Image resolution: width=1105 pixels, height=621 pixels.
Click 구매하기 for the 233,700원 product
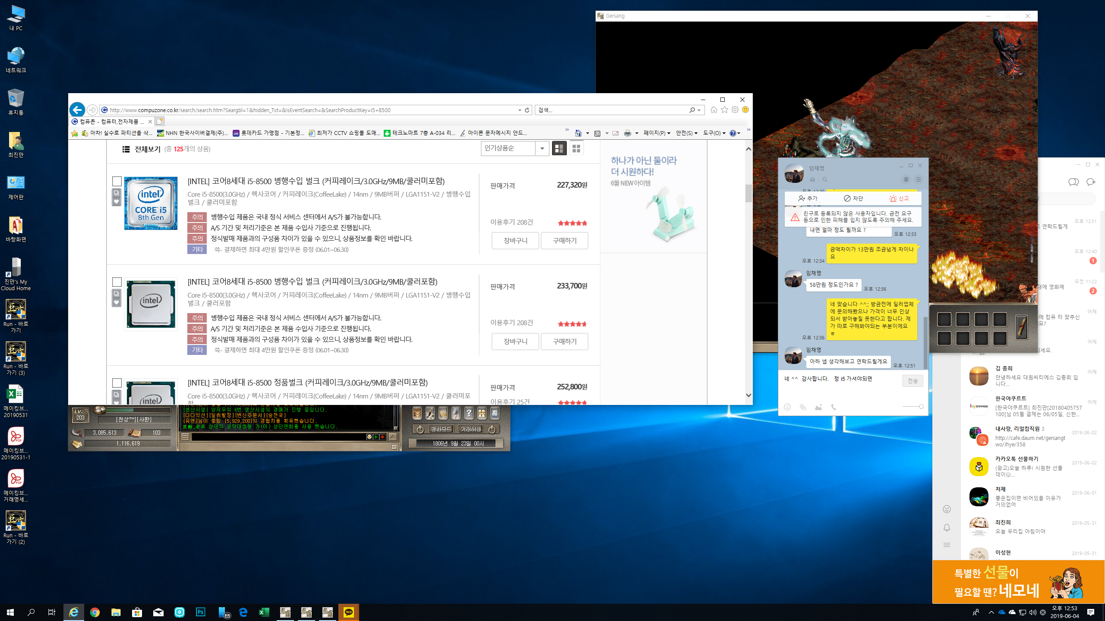565,342
